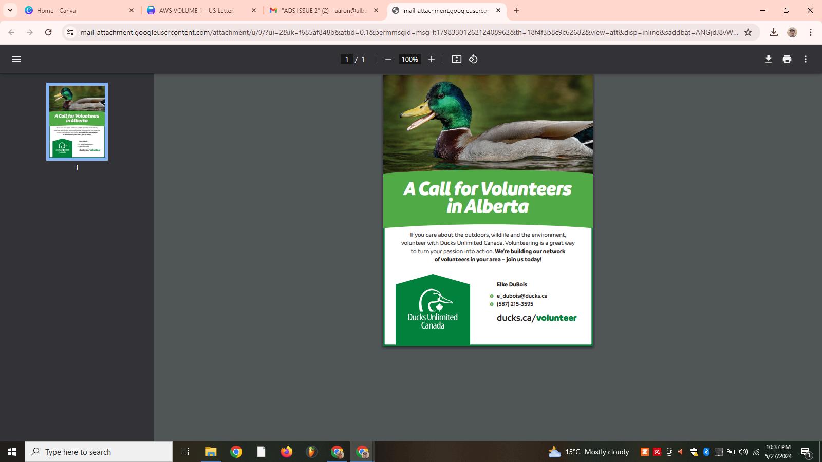This screenshot has height=462, width=822.
Task: View site information for this page
Action: 70,32
